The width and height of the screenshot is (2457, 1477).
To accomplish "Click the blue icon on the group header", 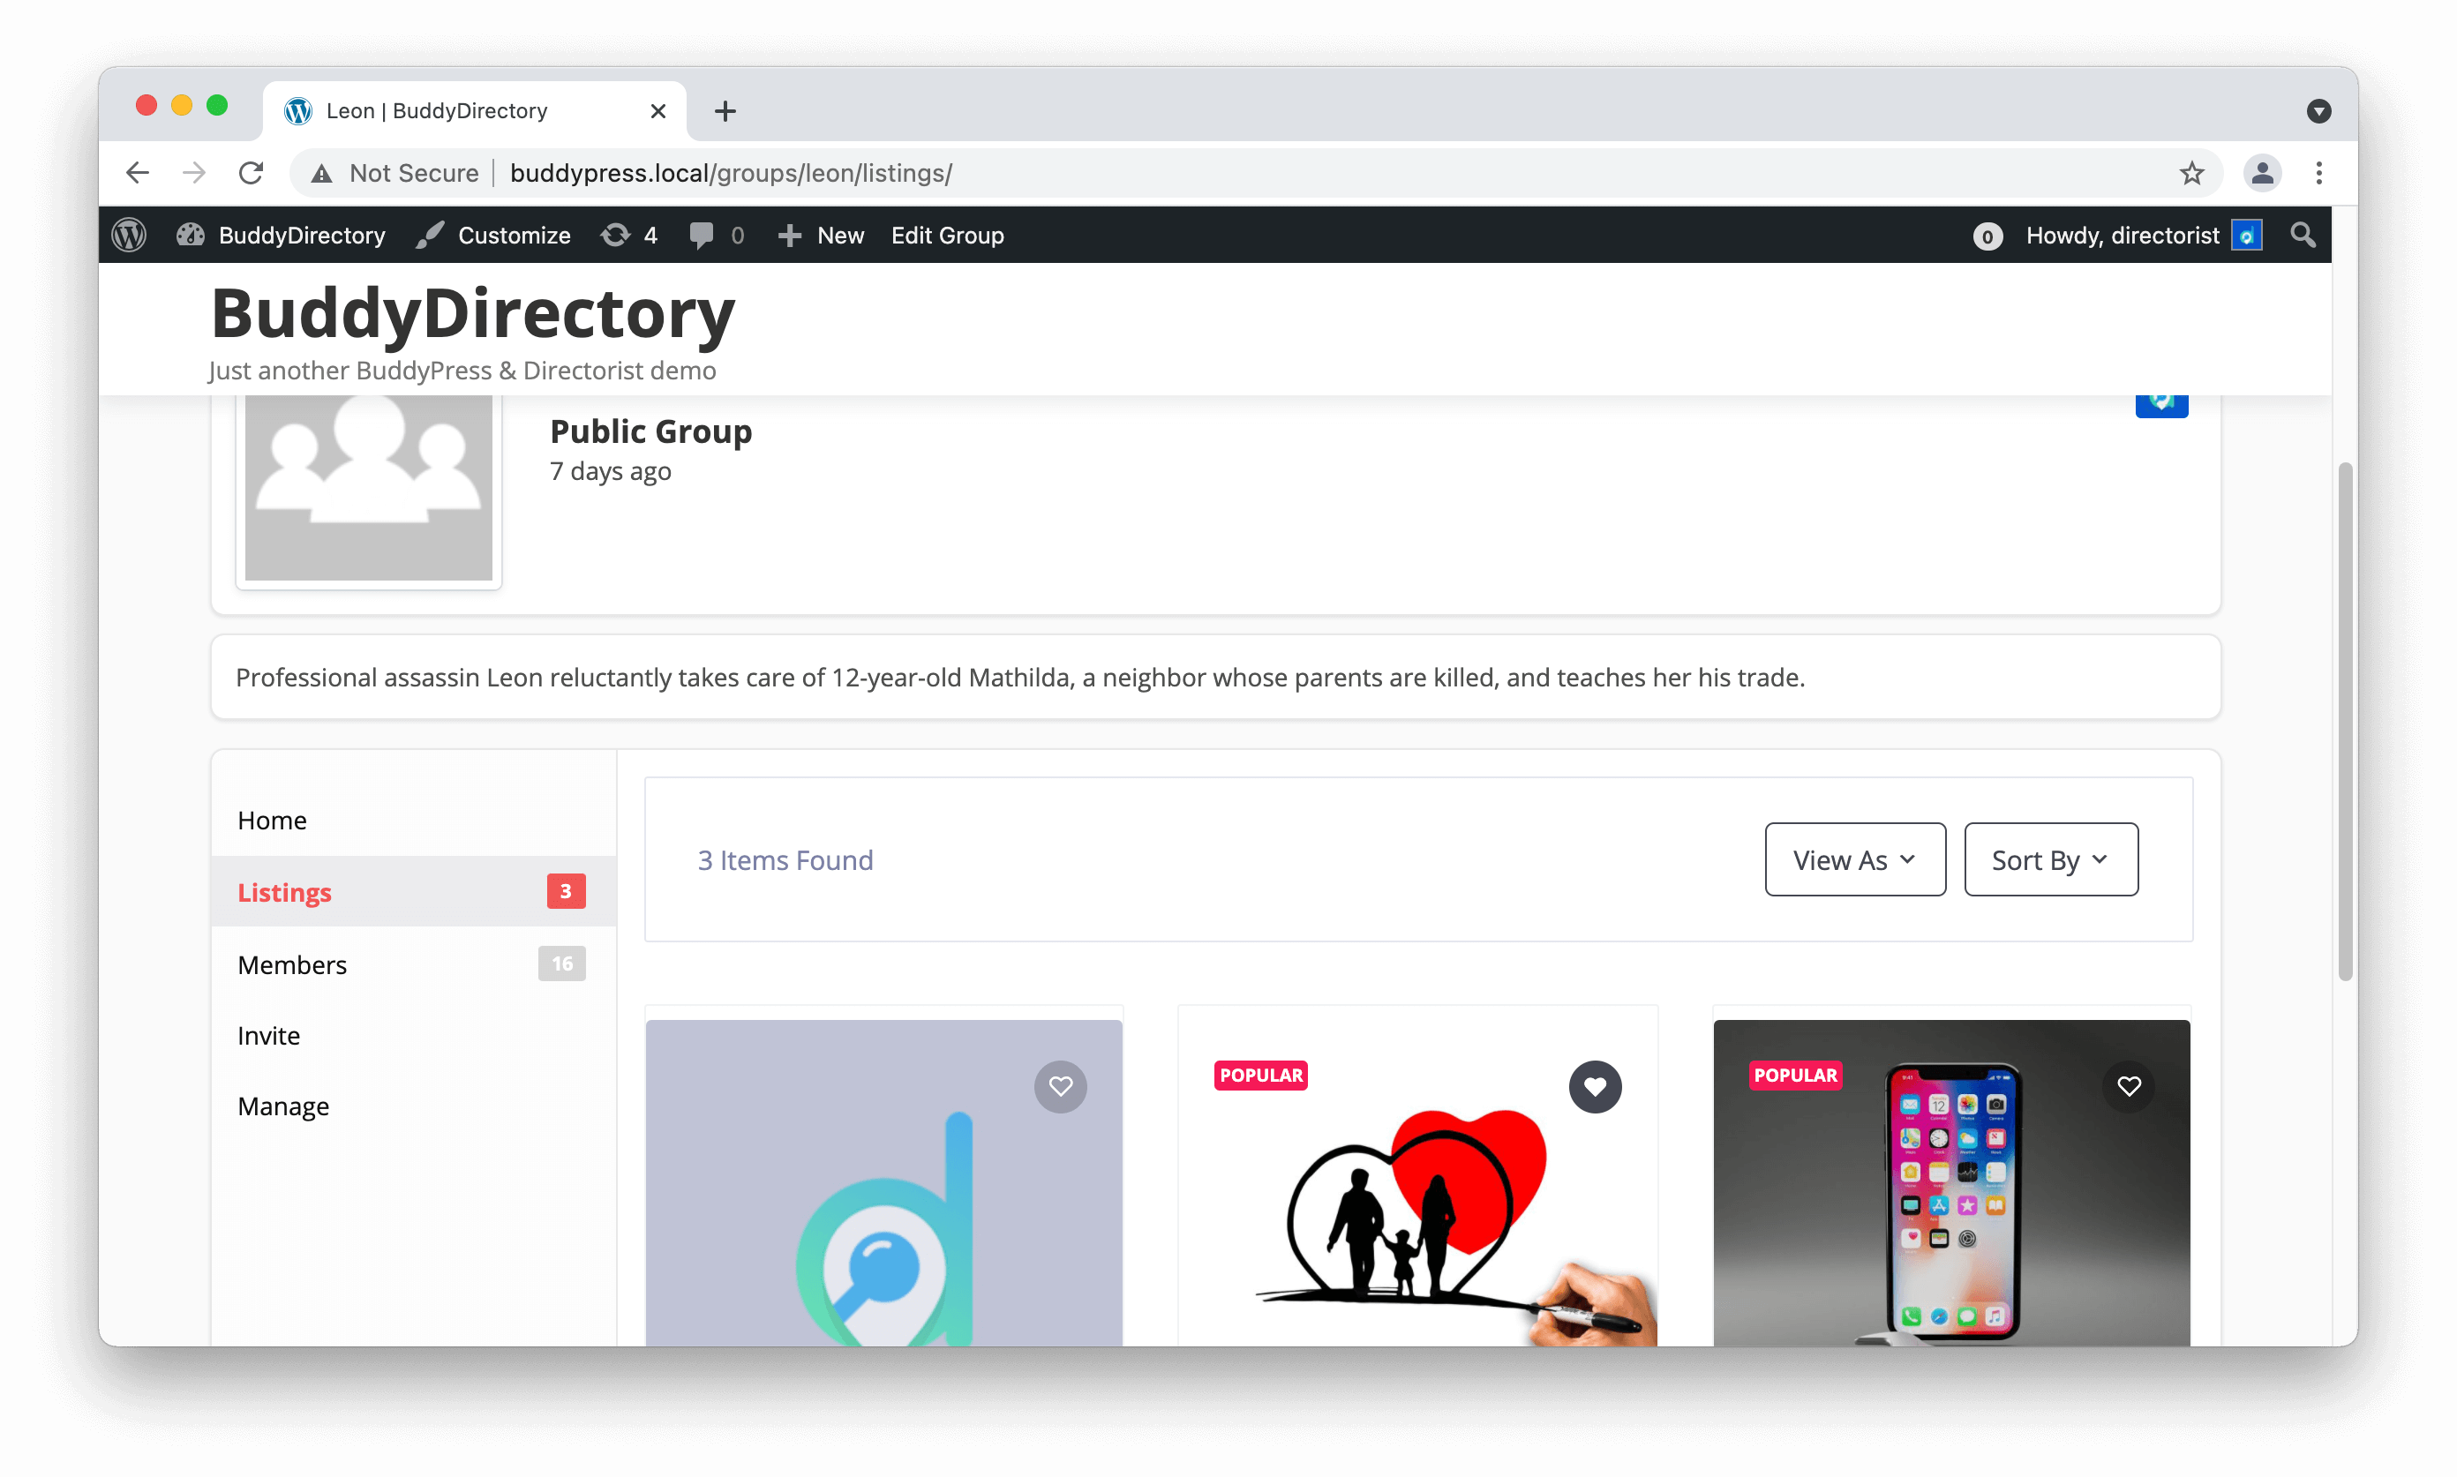I will click(x=2160, y=404).
